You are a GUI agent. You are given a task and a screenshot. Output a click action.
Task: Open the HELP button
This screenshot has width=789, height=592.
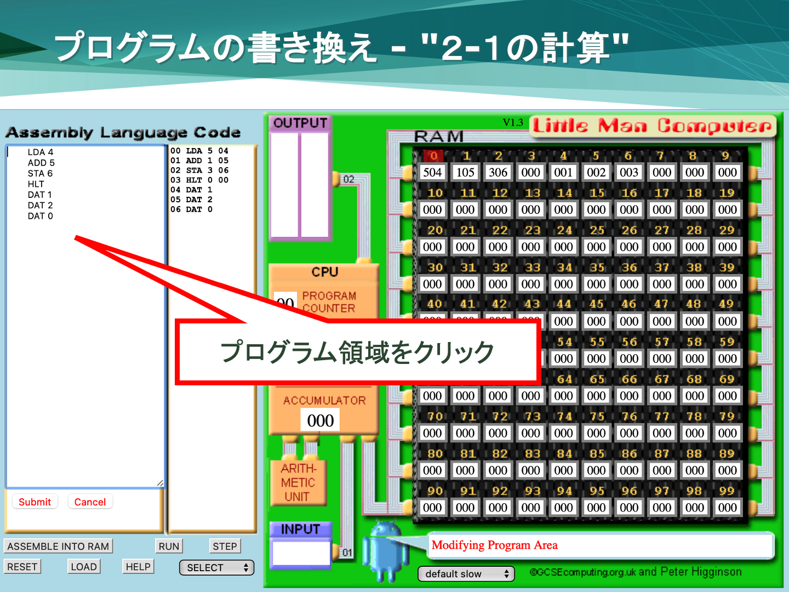[x=138, y=567]
